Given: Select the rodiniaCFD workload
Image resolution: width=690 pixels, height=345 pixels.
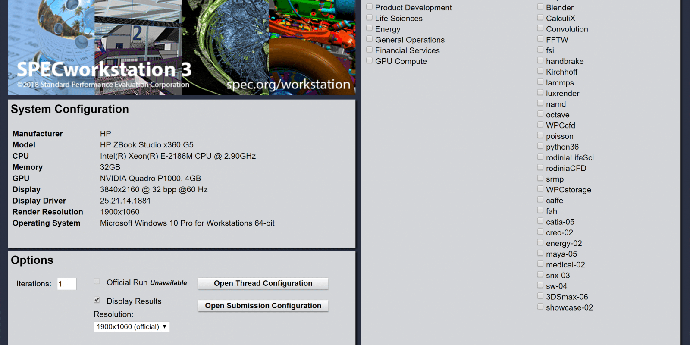Looking at the screenshot, I should point(540,167).
